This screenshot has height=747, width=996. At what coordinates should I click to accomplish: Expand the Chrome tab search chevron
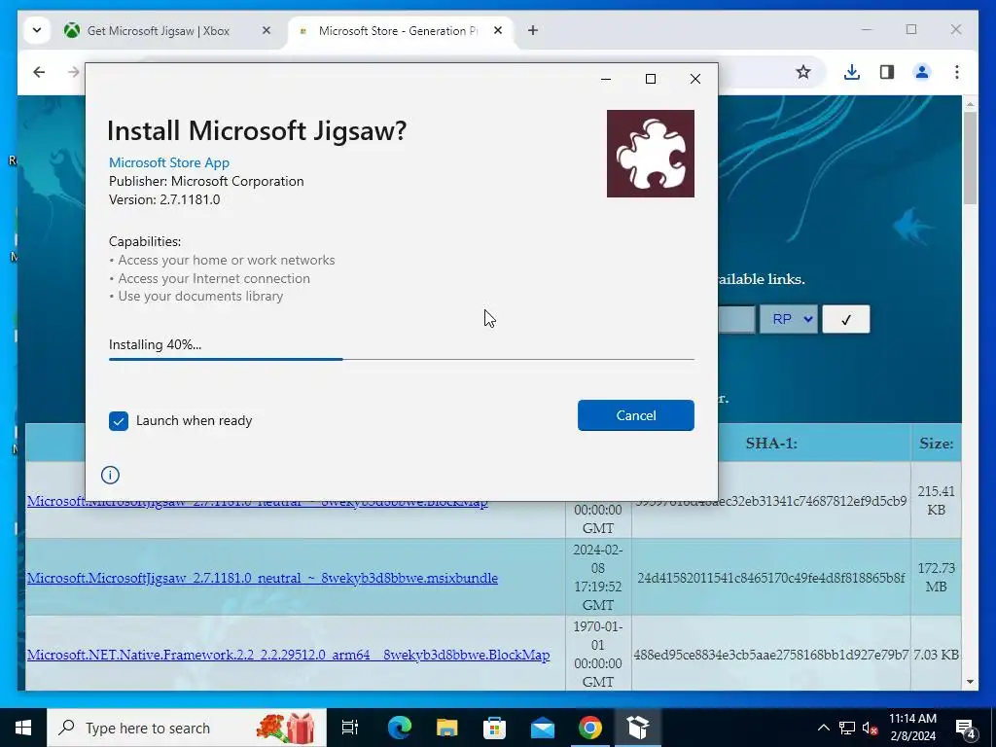click(37, 30)
